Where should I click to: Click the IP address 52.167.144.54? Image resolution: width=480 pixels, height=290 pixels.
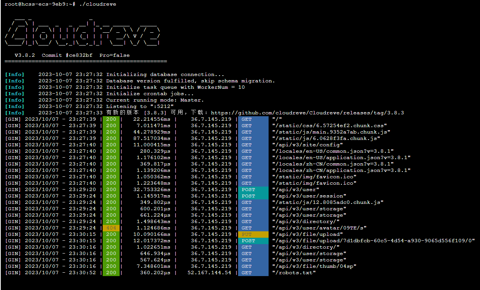[x=209, y=273]
